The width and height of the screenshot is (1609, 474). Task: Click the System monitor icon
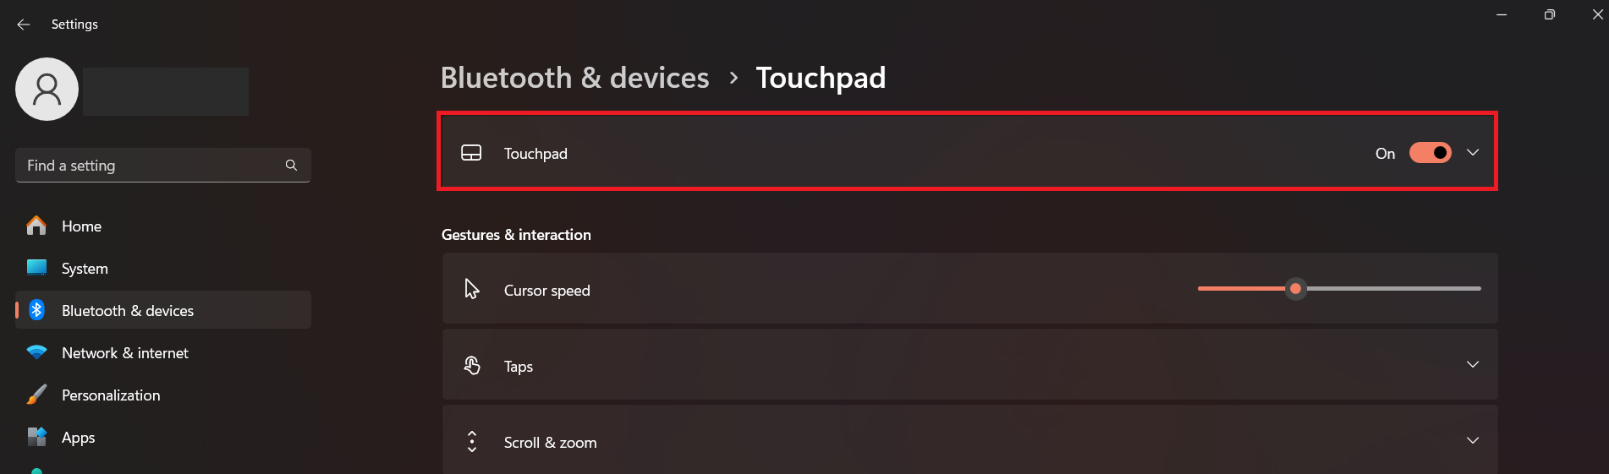click(36, 268)
